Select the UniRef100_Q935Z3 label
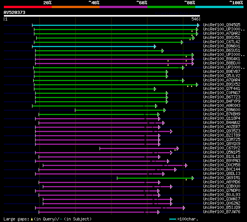247x222 pixels. (x=222, y=131)
